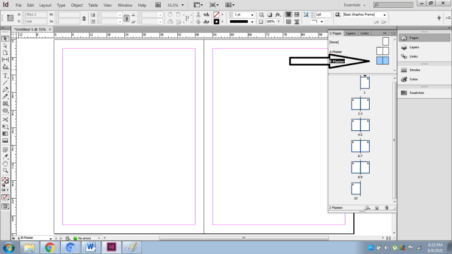Click the No errors preflight status
The height and width of the screenshot is (254, 452).
click(82, 238)
